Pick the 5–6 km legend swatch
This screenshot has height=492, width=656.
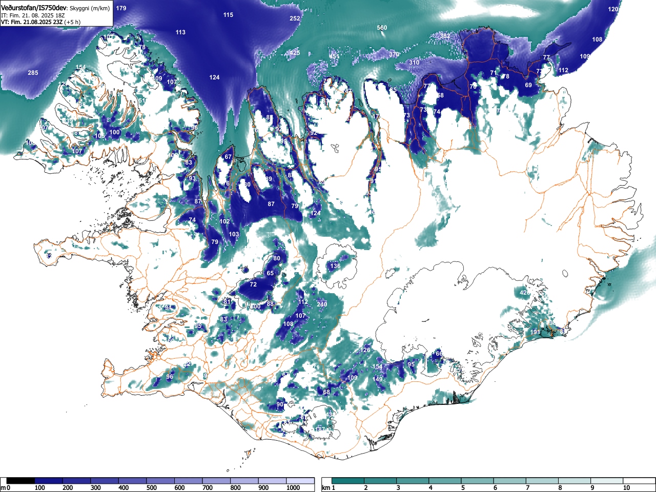pyautogui.click(x=478, y=481)
